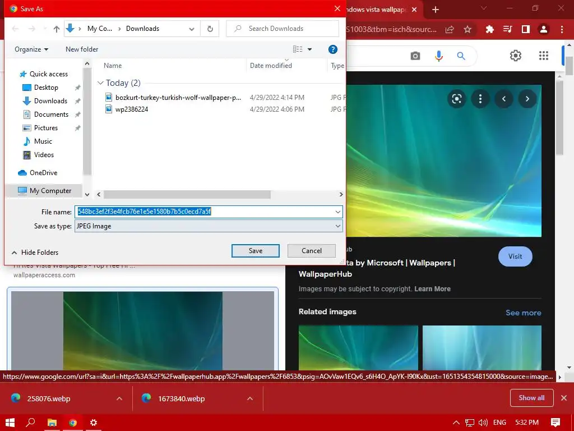Open Chrome media control icon
The image size is (574, 431).
507,29
